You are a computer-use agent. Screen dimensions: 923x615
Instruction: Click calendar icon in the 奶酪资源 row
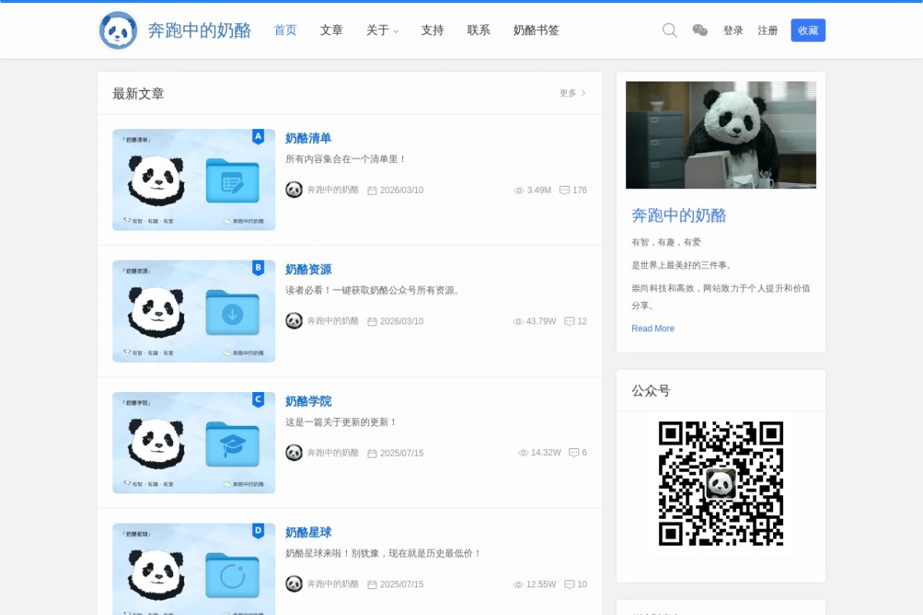point(372,322)
